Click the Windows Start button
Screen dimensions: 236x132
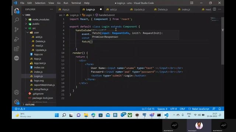57,115
